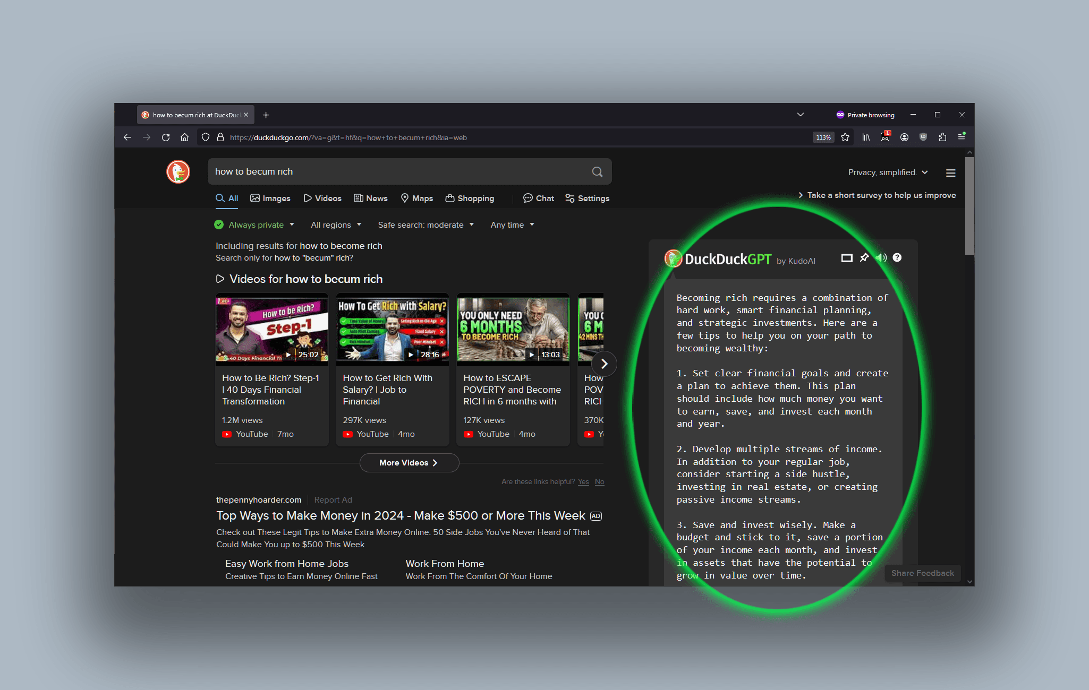Open the extensions puzzle-piece icon
Viewport: 1089px width, 690px height.
click(943, 137)
